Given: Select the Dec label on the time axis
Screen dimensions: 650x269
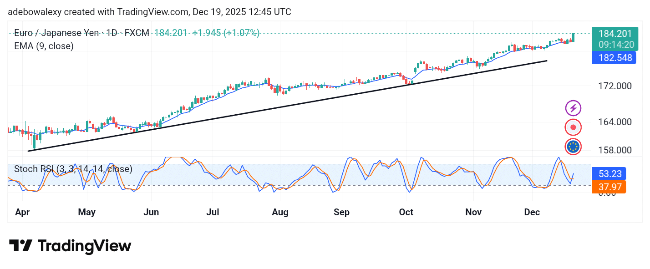Looking at the screenshot, I should click(x=532, y=212).
